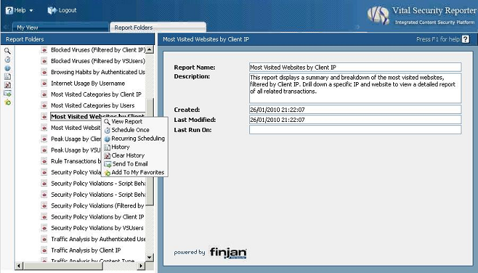Pick Send To Email from the context menu
The image size is (478, 273).
[129, 164]
